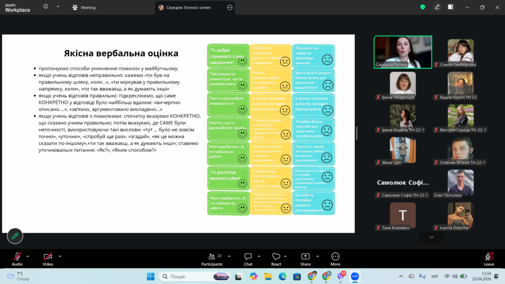Switch to the Meeting tab
The image size is (505, 284).
[84, 8]
